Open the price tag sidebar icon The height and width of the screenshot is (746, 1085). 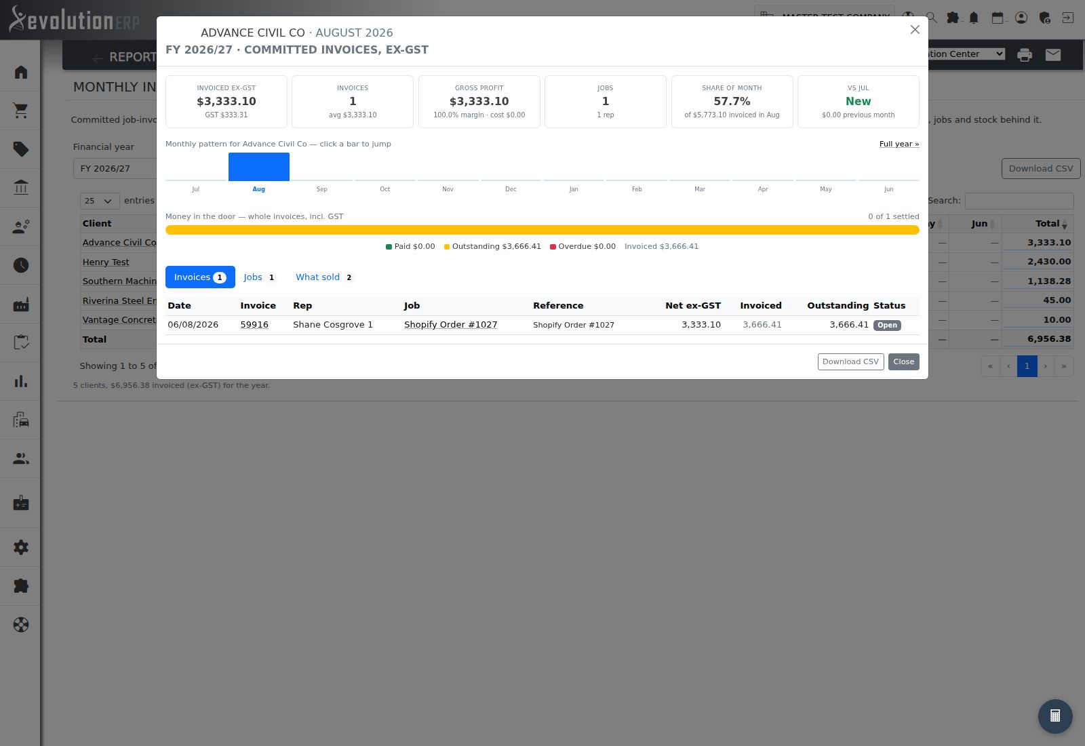coord(21,149)
